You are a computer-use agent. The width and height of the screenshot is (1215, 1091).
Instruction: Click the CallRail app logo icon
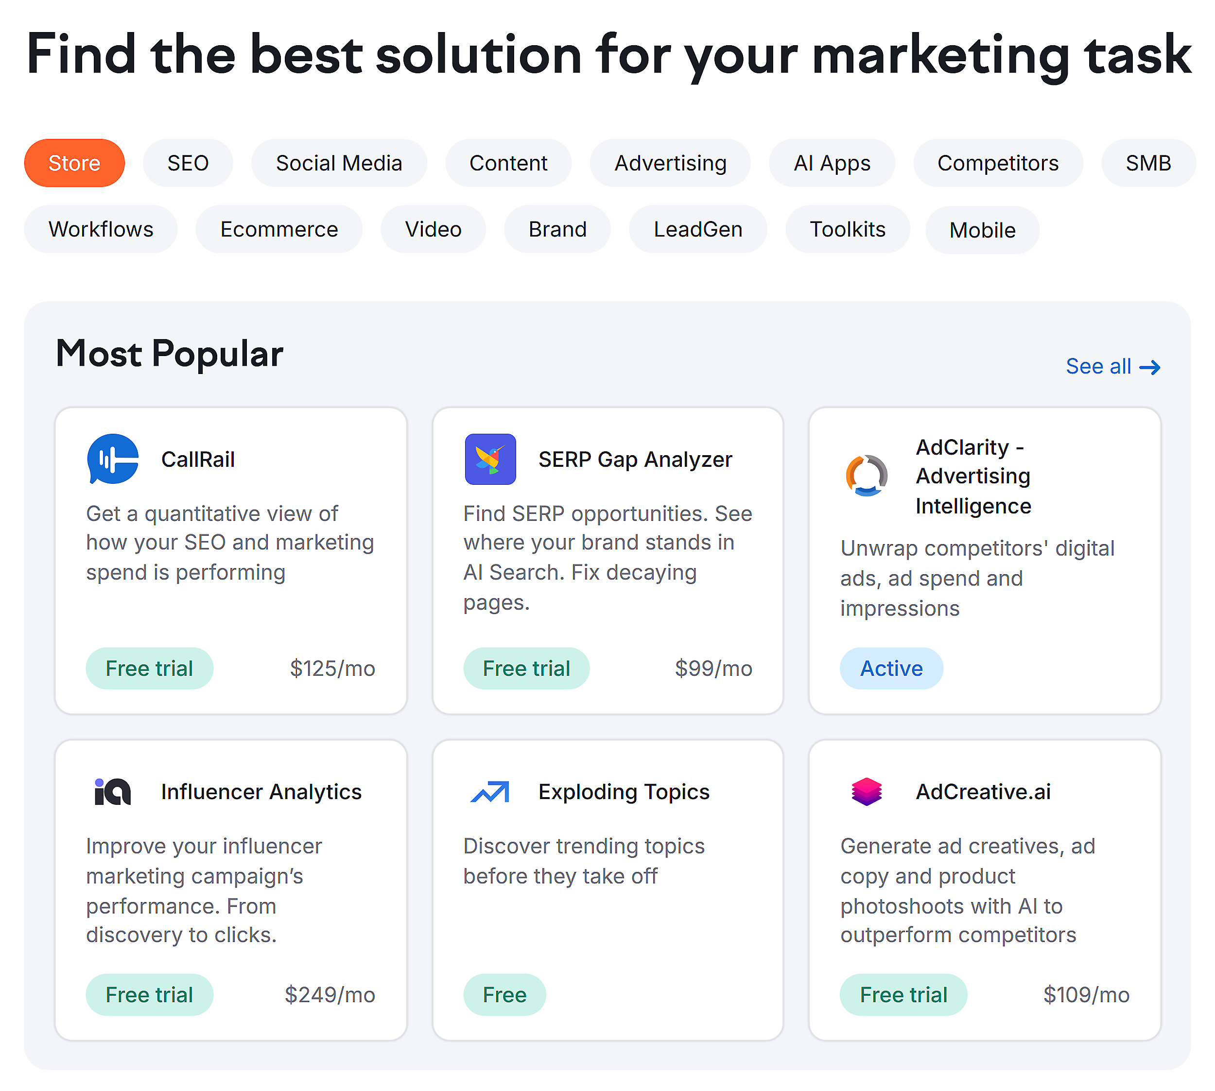point(113,459)
